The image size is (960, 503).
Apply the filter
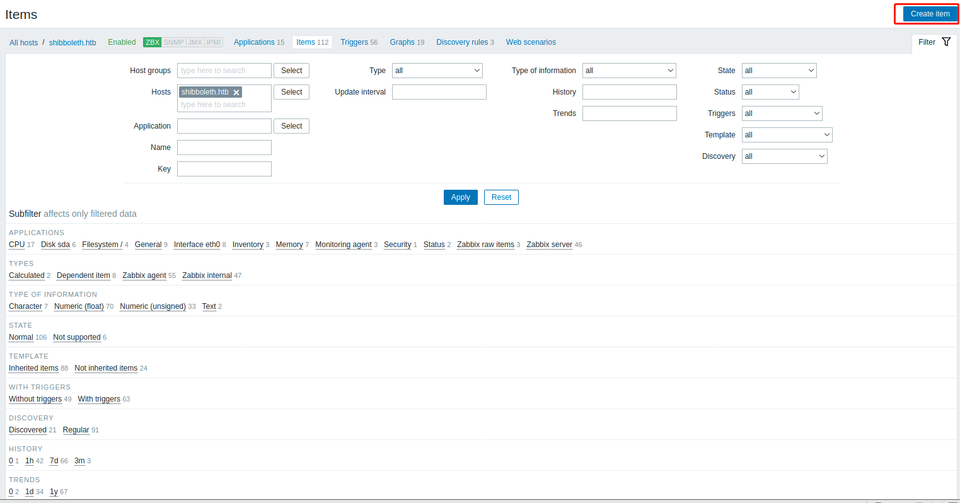tap(461, 197)
